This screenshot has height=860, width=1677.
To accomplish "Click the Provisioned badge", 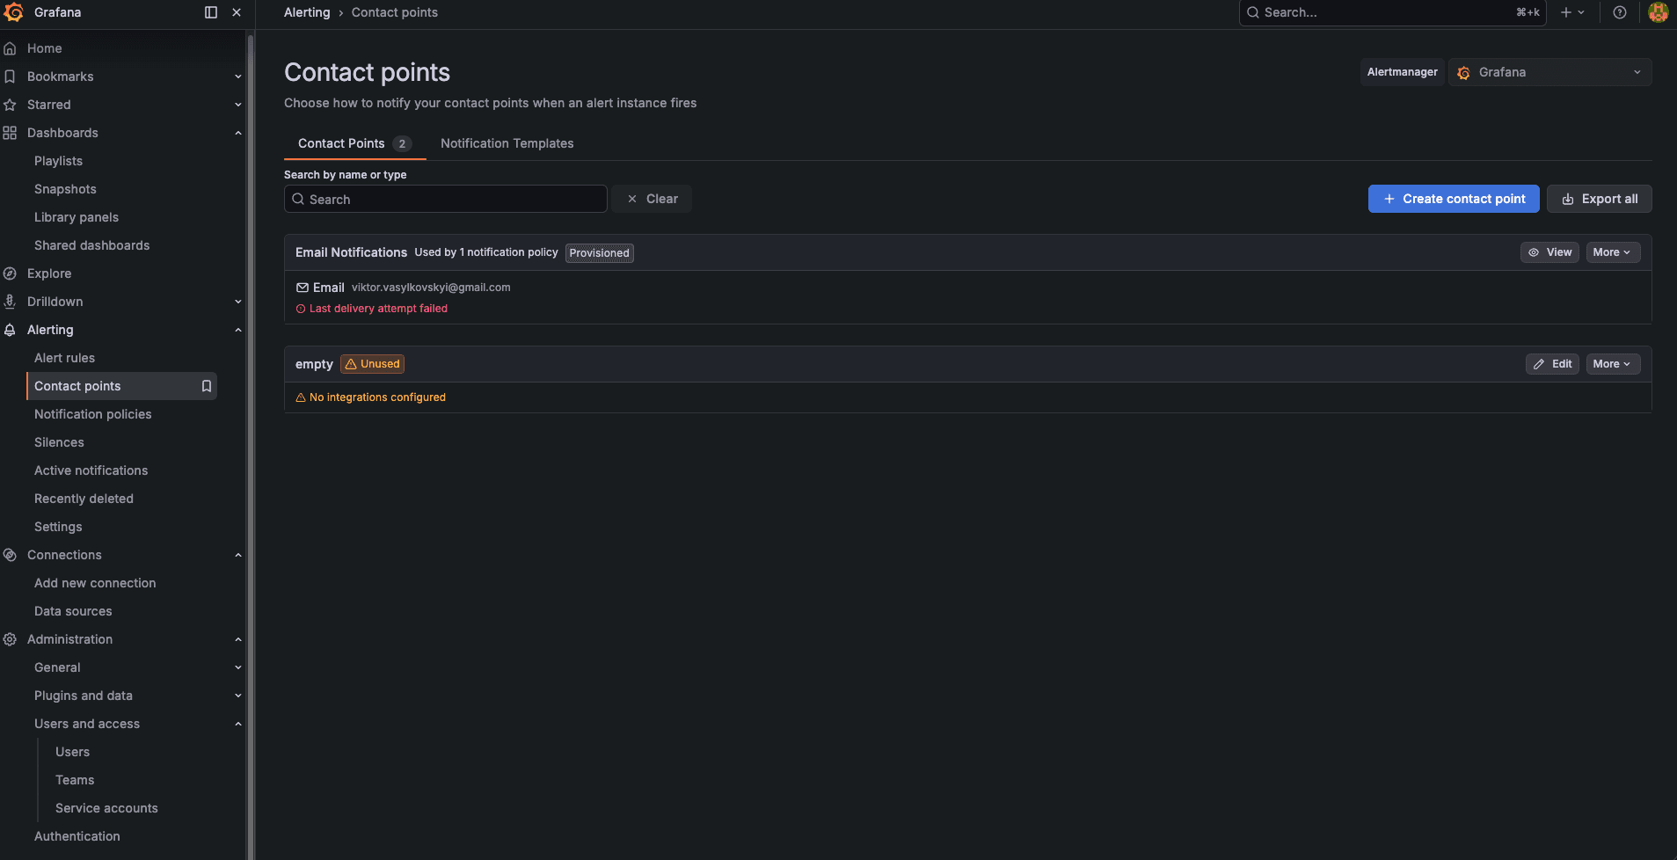I will click(x=599, y=253).
